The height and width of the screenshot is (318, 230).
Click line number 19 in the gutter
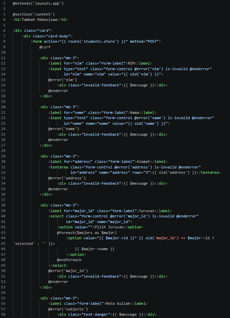pos(3,102)
